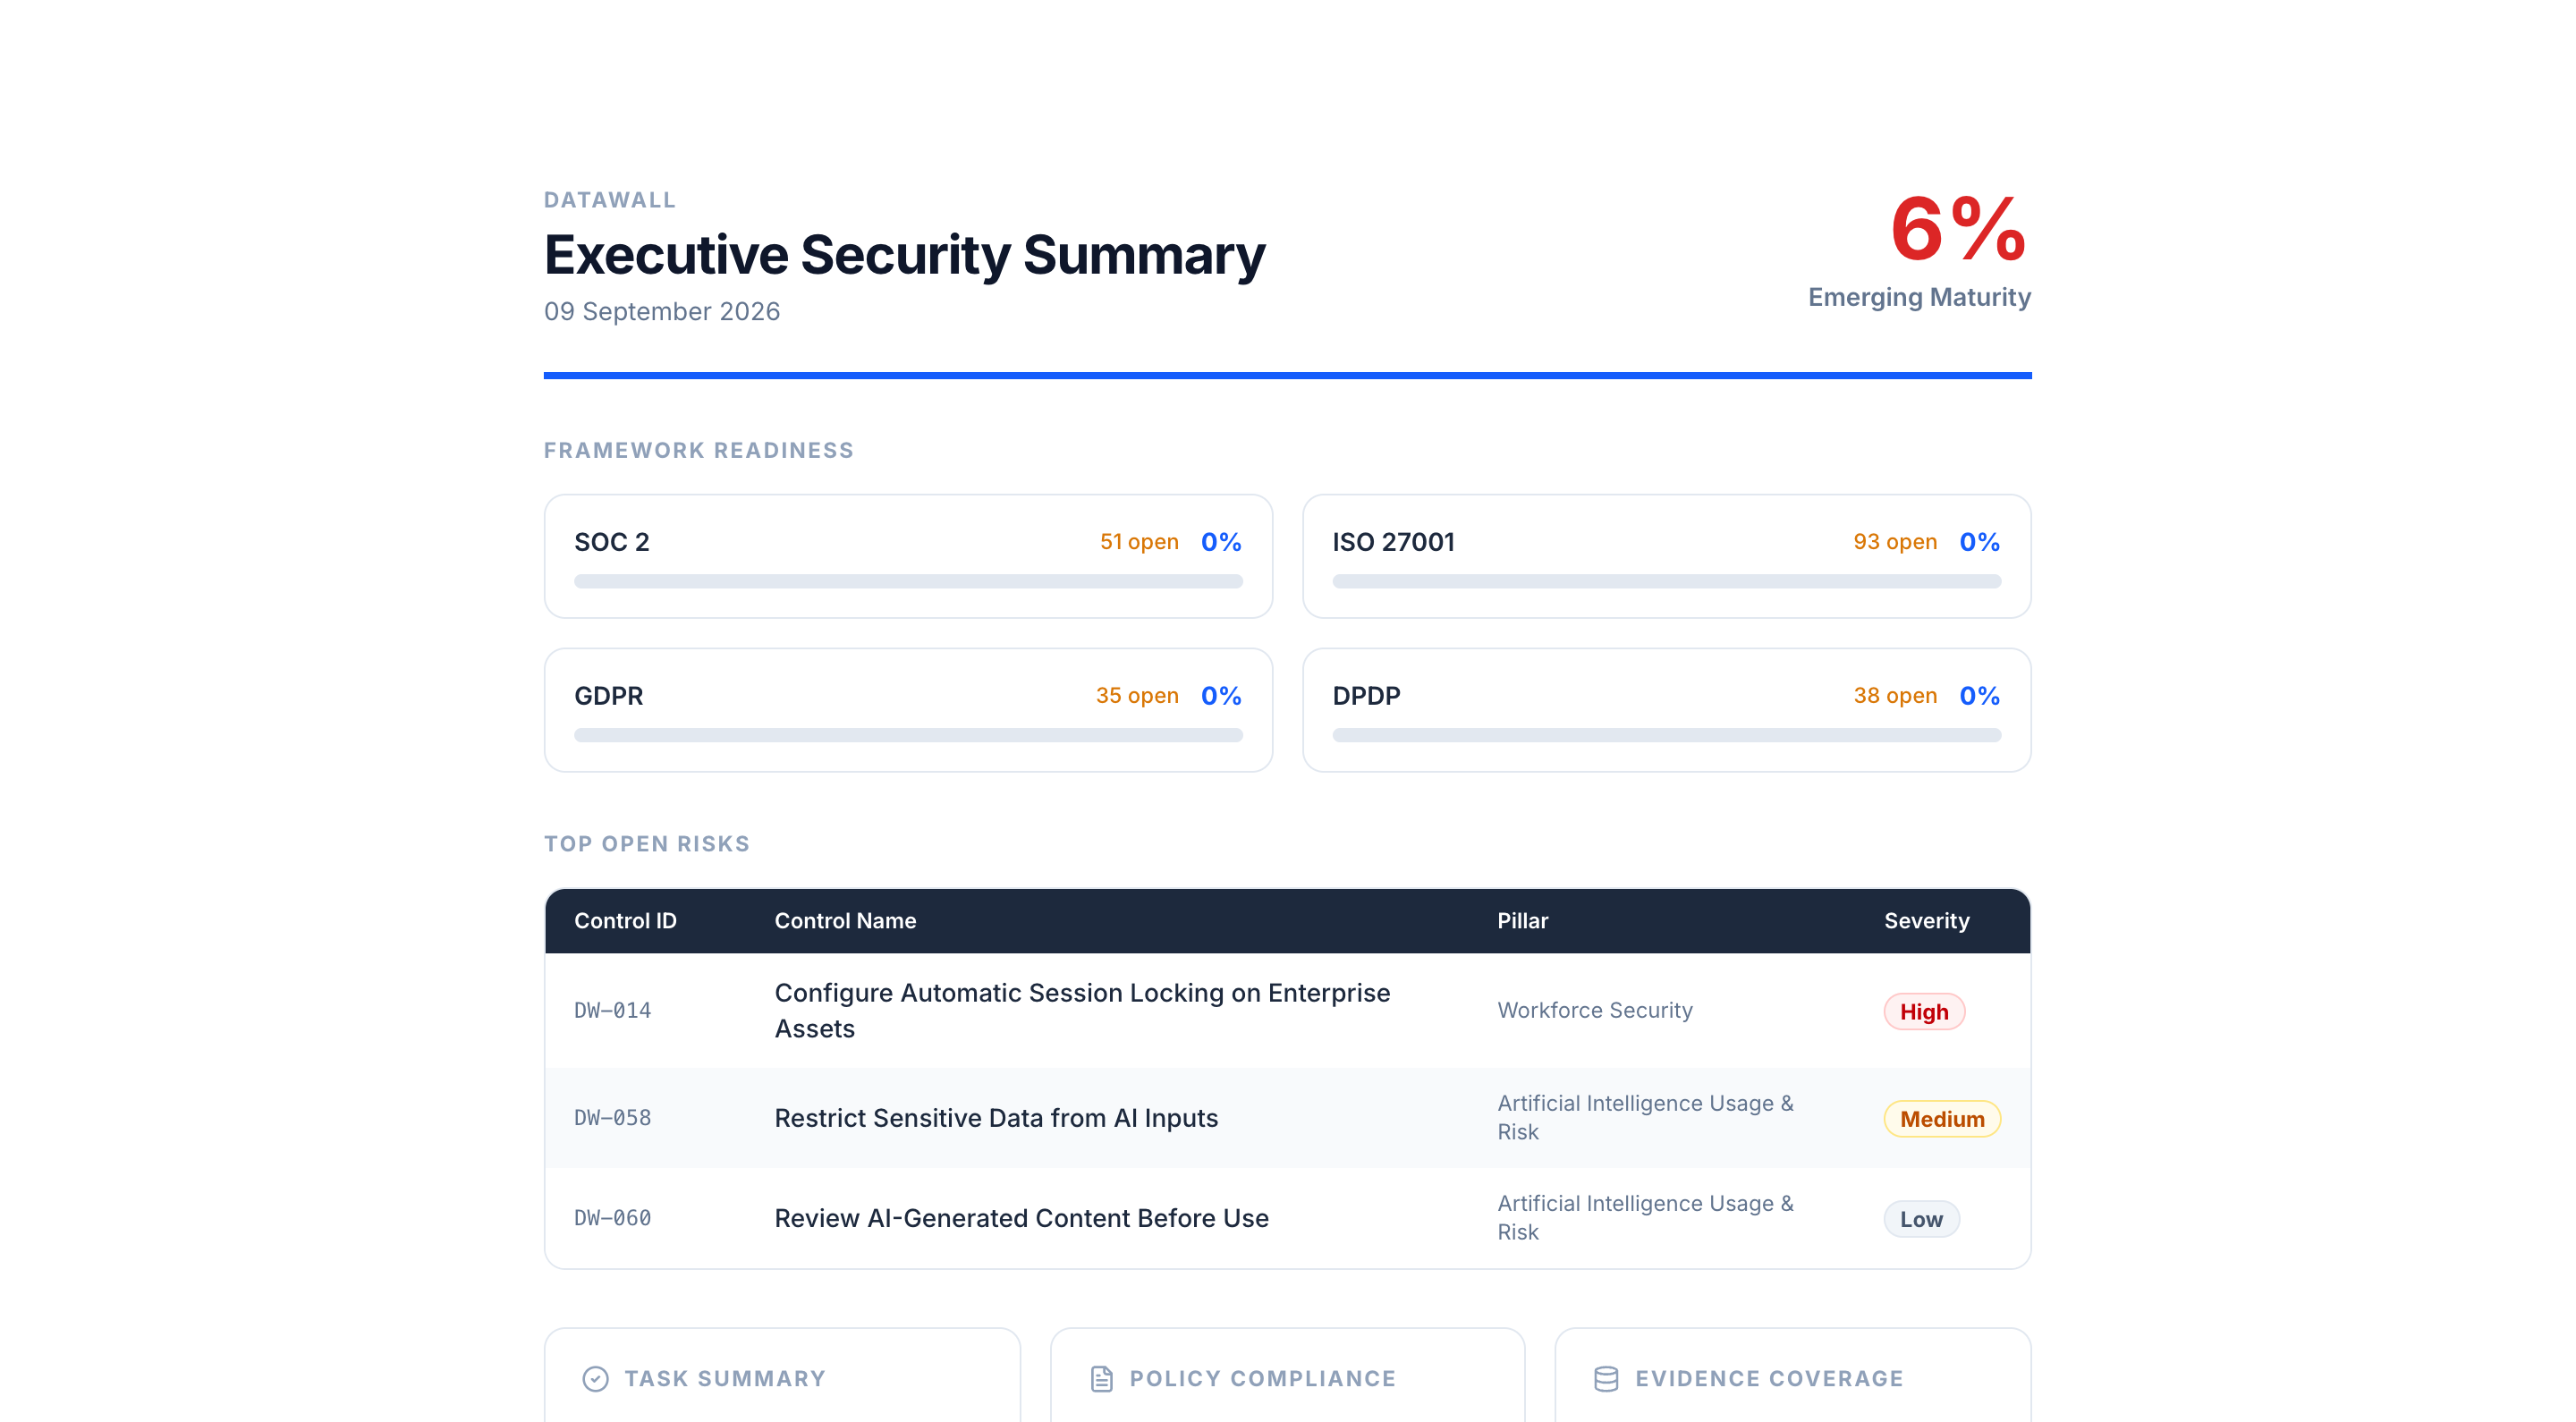Click the 0% value in SOC 2 card
2576x1422 pixels.
point(1221,542)
